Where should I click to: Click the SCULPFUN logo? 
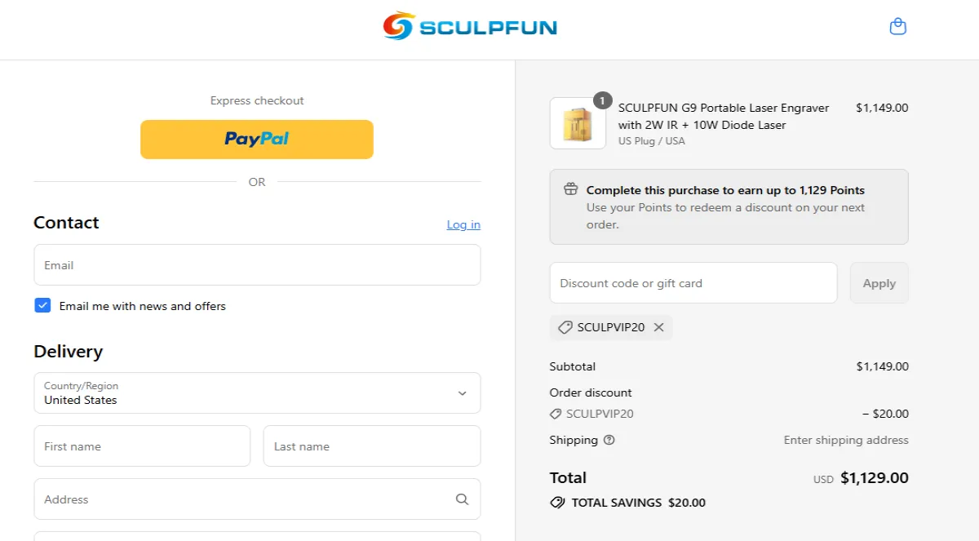click(x=470, y=27)
